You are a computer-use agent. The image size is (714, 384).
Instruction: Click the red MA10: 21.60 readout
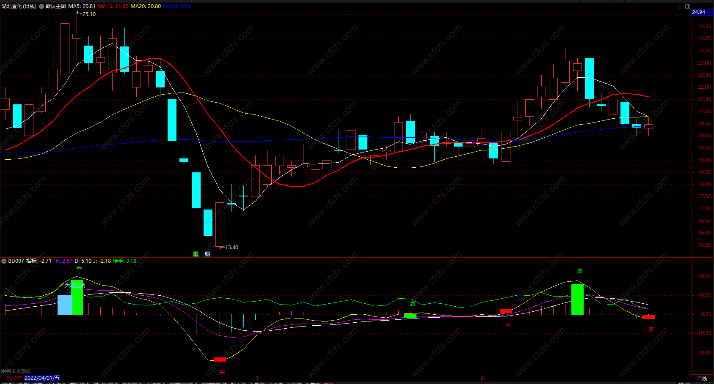(x=113, y=6)
